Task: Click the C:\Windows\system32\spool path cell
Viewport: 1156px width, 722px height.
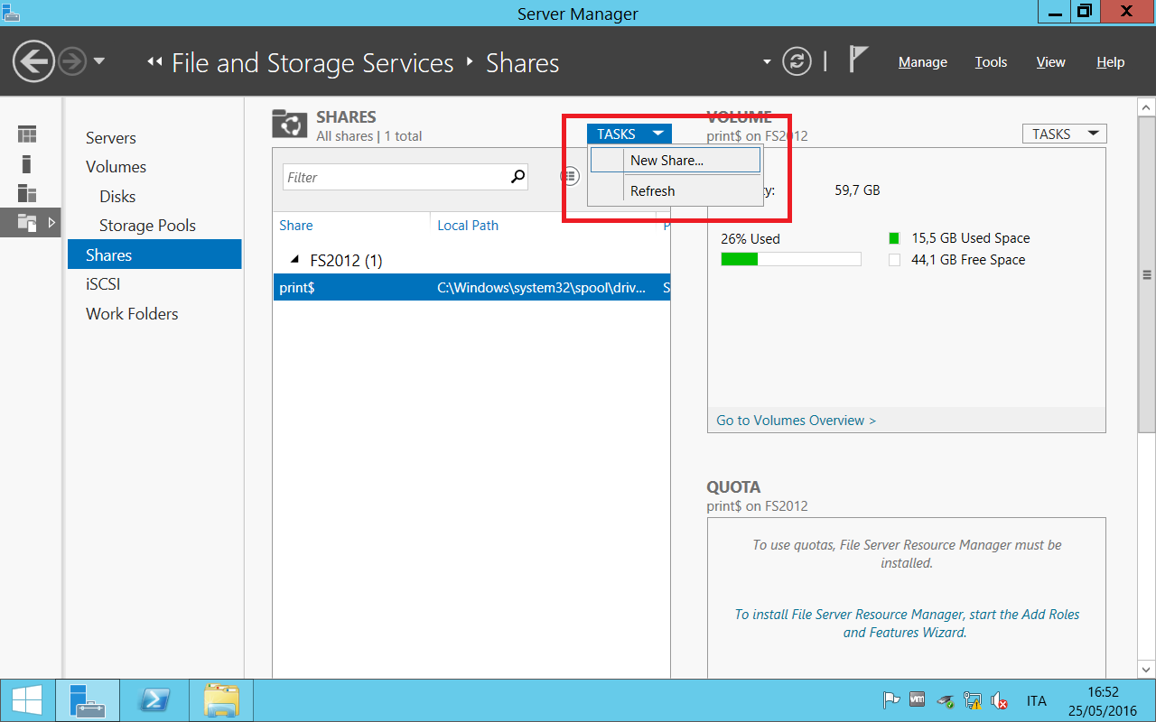Action: [x=540, y=288]
